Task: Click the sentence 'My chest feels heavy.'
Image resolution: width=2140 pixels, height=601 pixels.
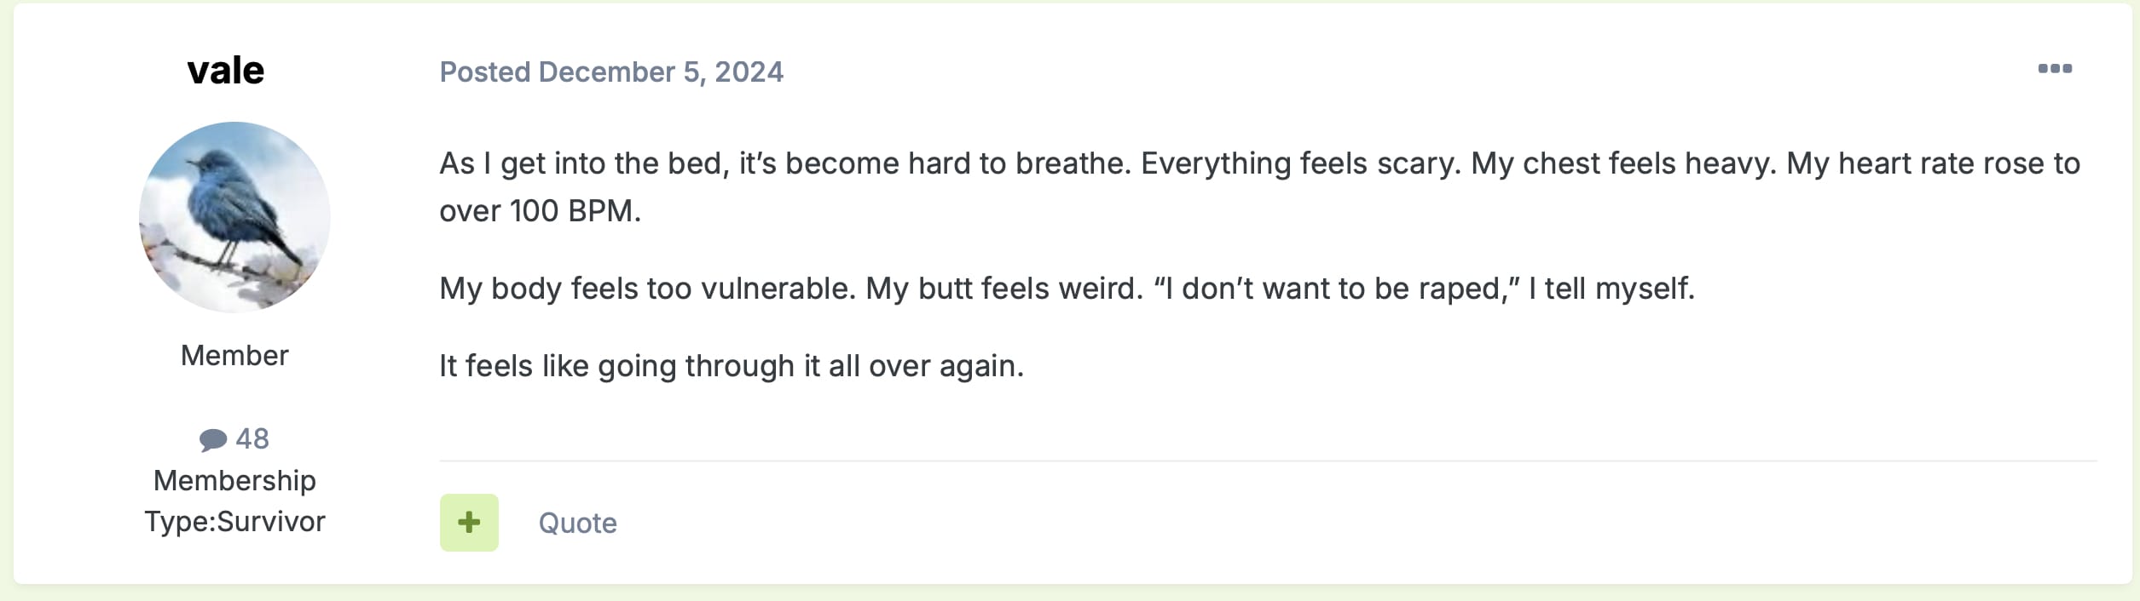Action: click(x=1624, y=163)
